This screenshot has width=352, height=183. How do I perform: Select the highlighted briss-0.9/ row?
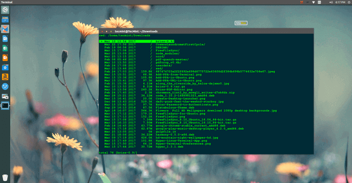136,41
